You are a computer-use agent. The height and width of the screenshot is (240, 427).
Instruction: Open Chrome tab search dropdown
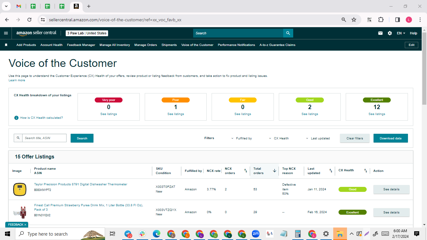(x=6, y=6)
